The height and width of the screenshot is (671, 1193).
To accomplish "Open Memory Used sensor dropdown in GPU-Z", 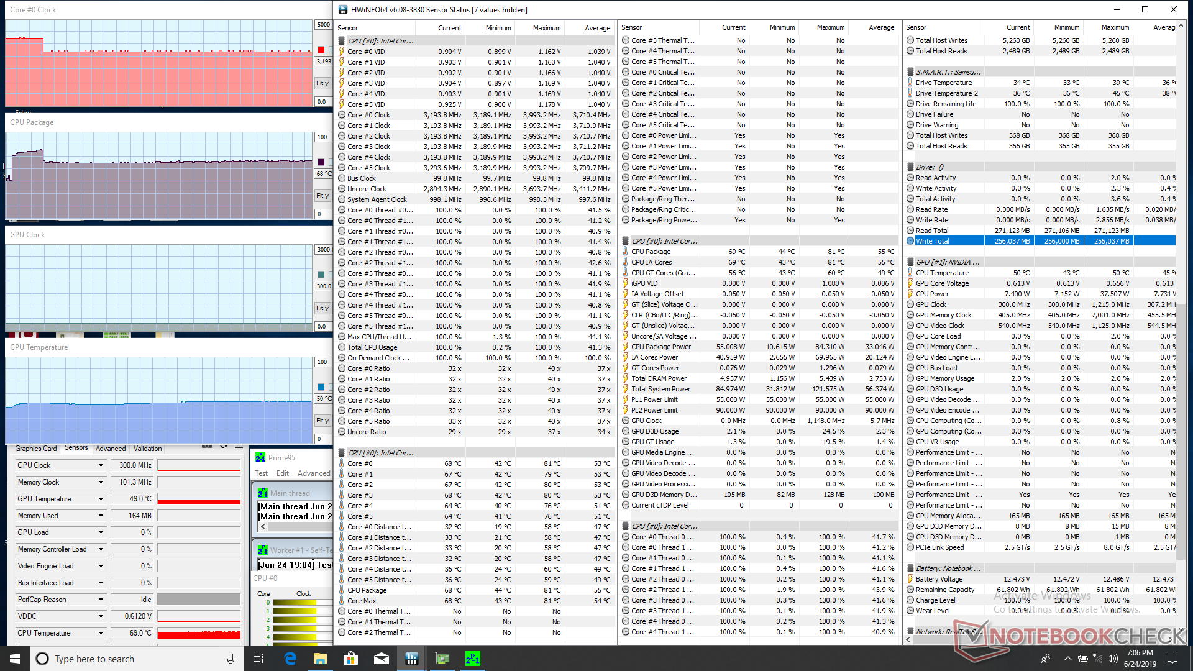I will pos(101,516).
